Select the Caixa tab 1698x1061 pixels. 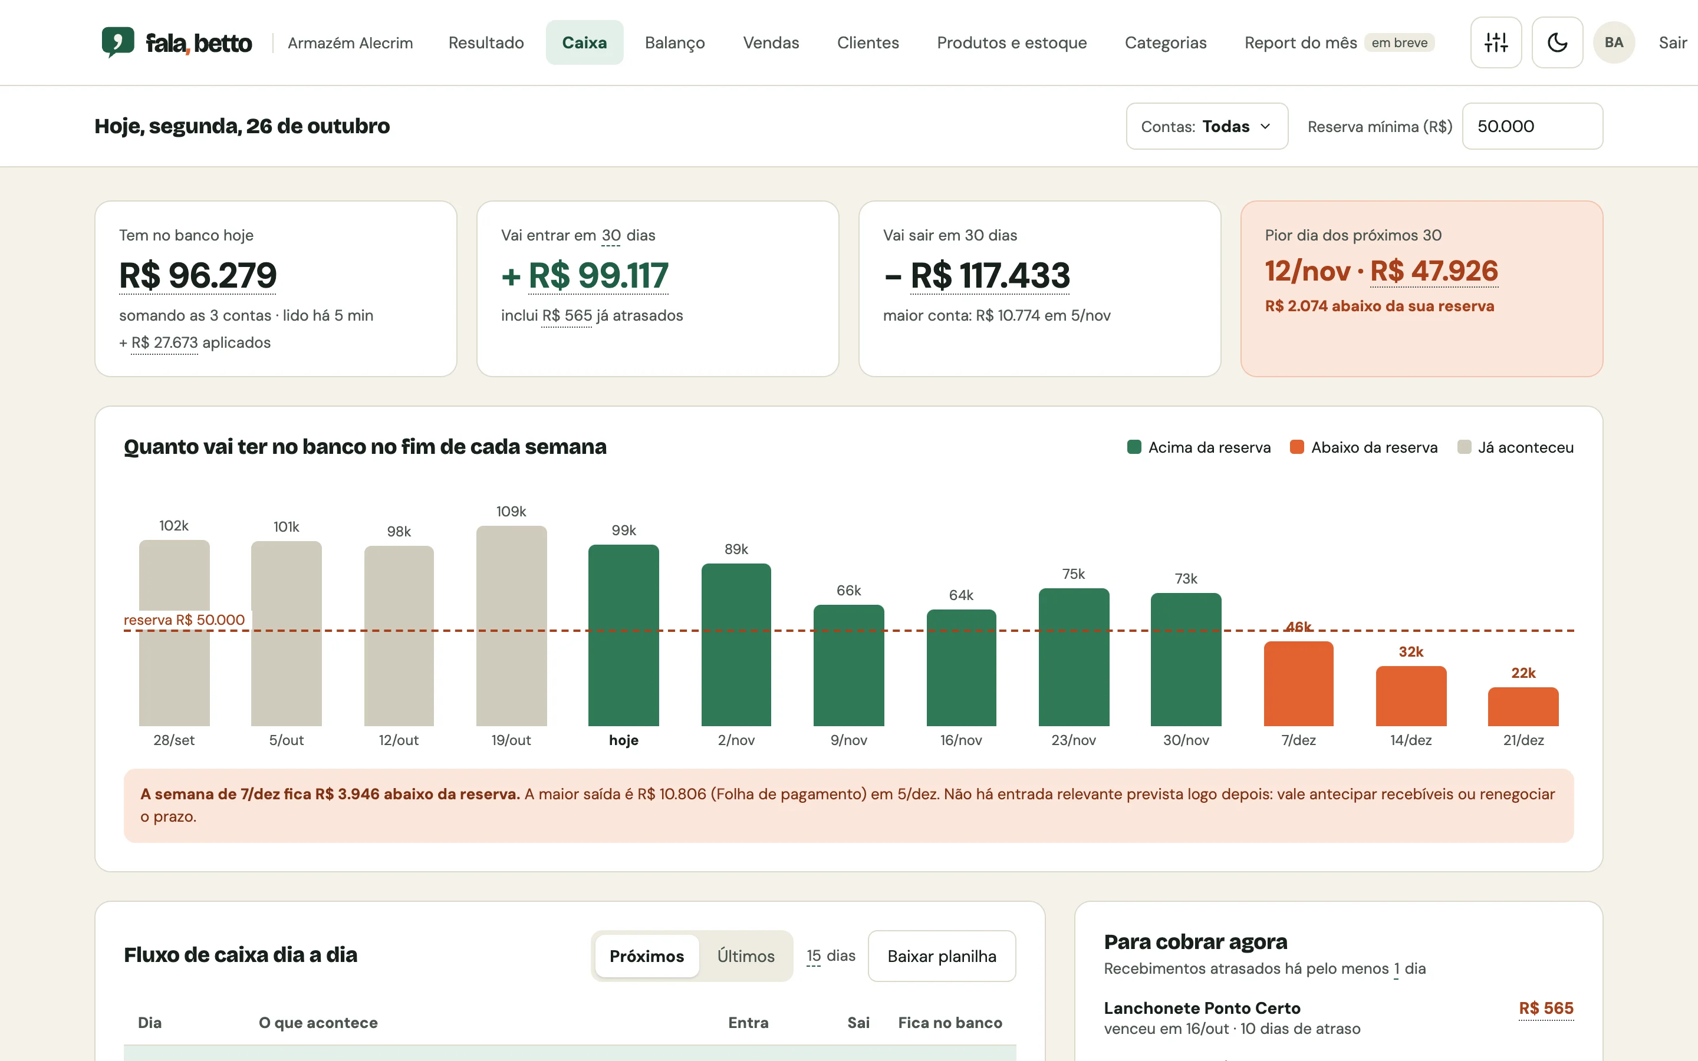point(584,43)
